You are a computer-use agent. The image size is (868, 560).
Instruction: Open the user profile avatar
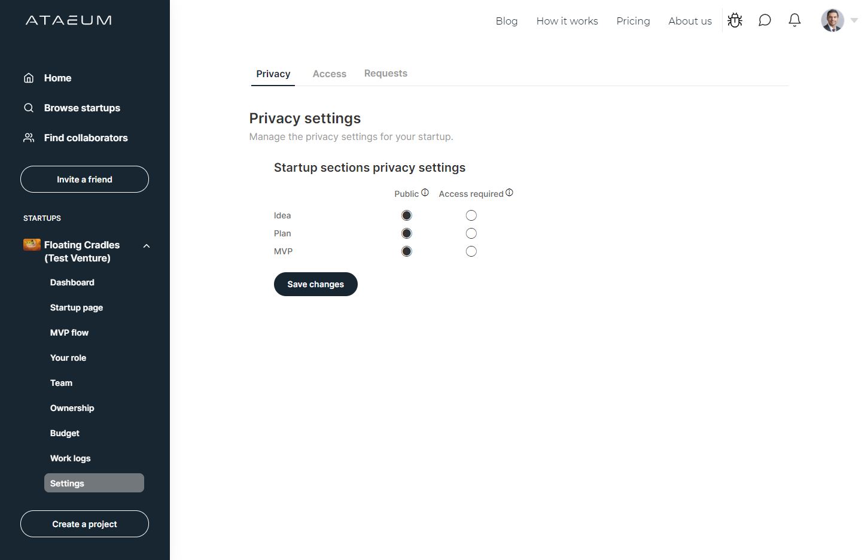(x=832, y=20)
